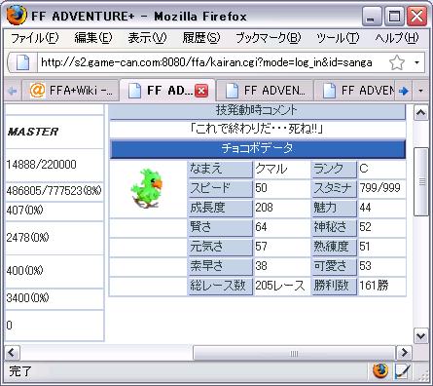Screen dimensions: 433x386
Task: Click the bookmark star icon in address bar
Action: point(397,62)
